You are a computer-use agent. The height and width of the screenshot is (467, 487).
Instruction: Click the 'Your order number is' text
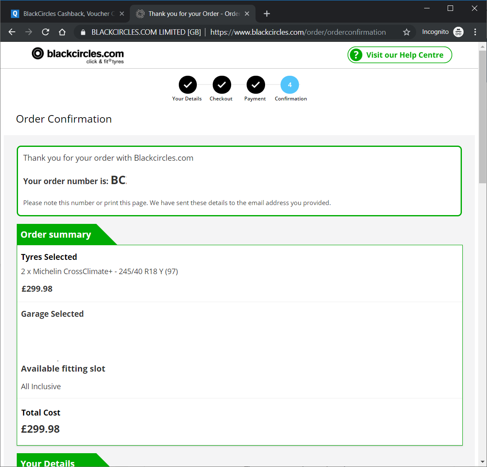pos(66,181)
